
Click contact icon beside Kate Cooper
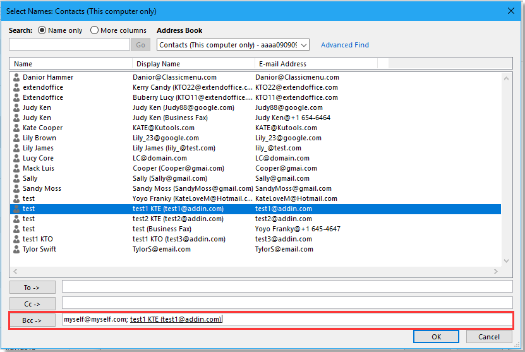16,128
